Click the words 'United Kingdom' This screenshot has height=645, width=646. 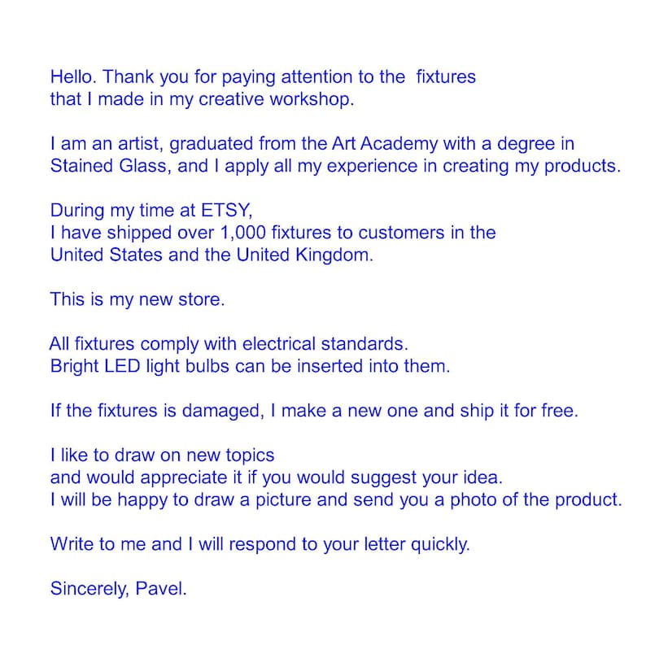(303, 255)
